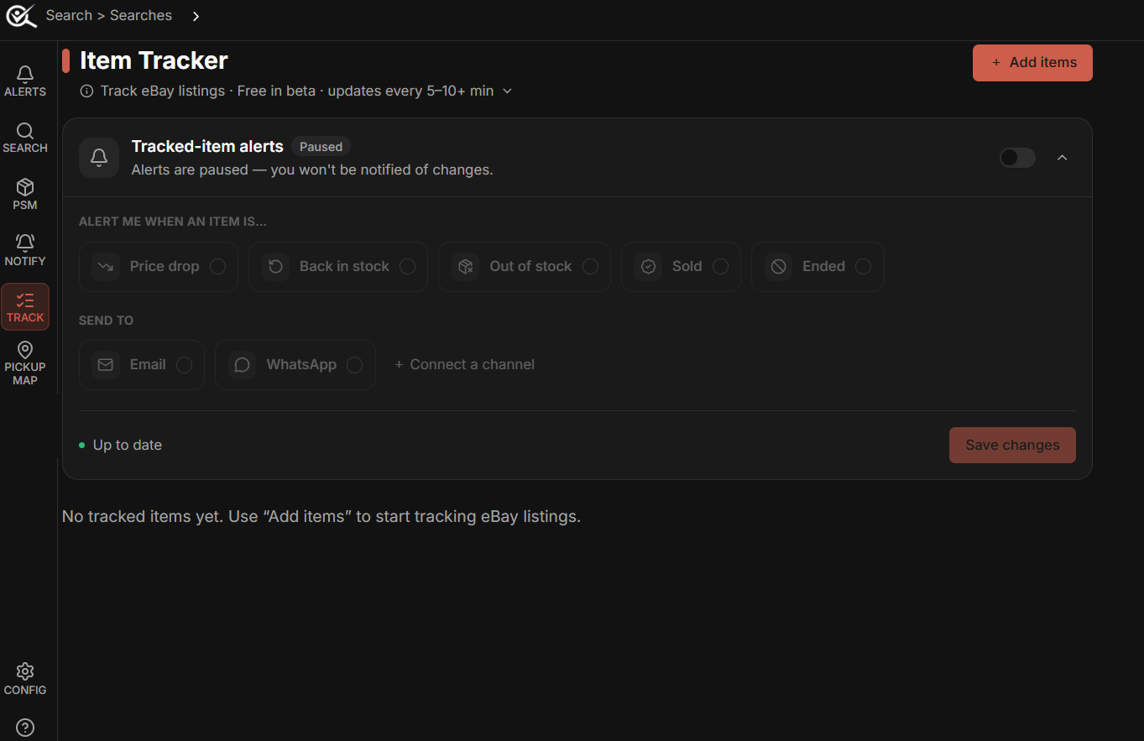Open the PSM box section
This screenshot has height=741, width=1144.
click(25, 194)
